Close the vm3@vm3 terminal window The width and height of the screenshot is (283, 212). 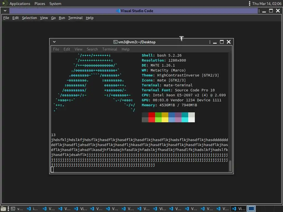[x=229, y=42]
